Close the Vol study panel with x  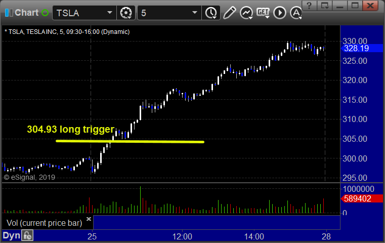(x=89, y=219)
